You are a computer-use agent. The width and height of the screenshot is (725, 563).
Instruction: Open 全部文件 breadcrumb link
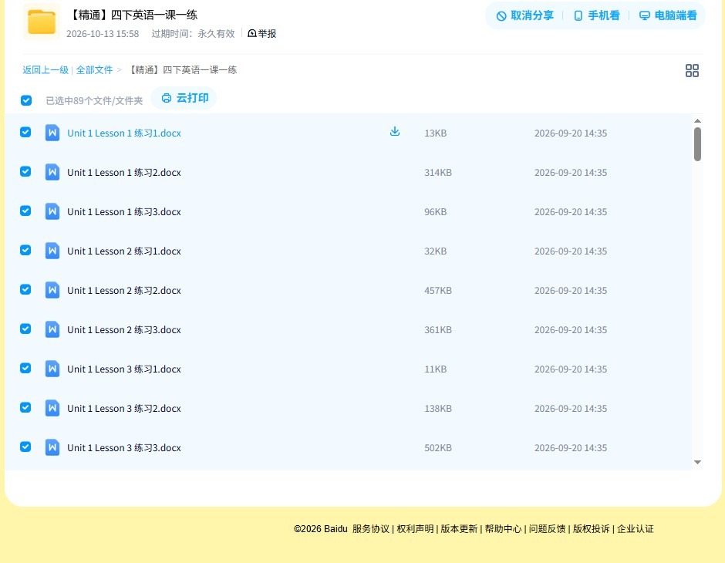pyautogui.click(x=94, y=70)
